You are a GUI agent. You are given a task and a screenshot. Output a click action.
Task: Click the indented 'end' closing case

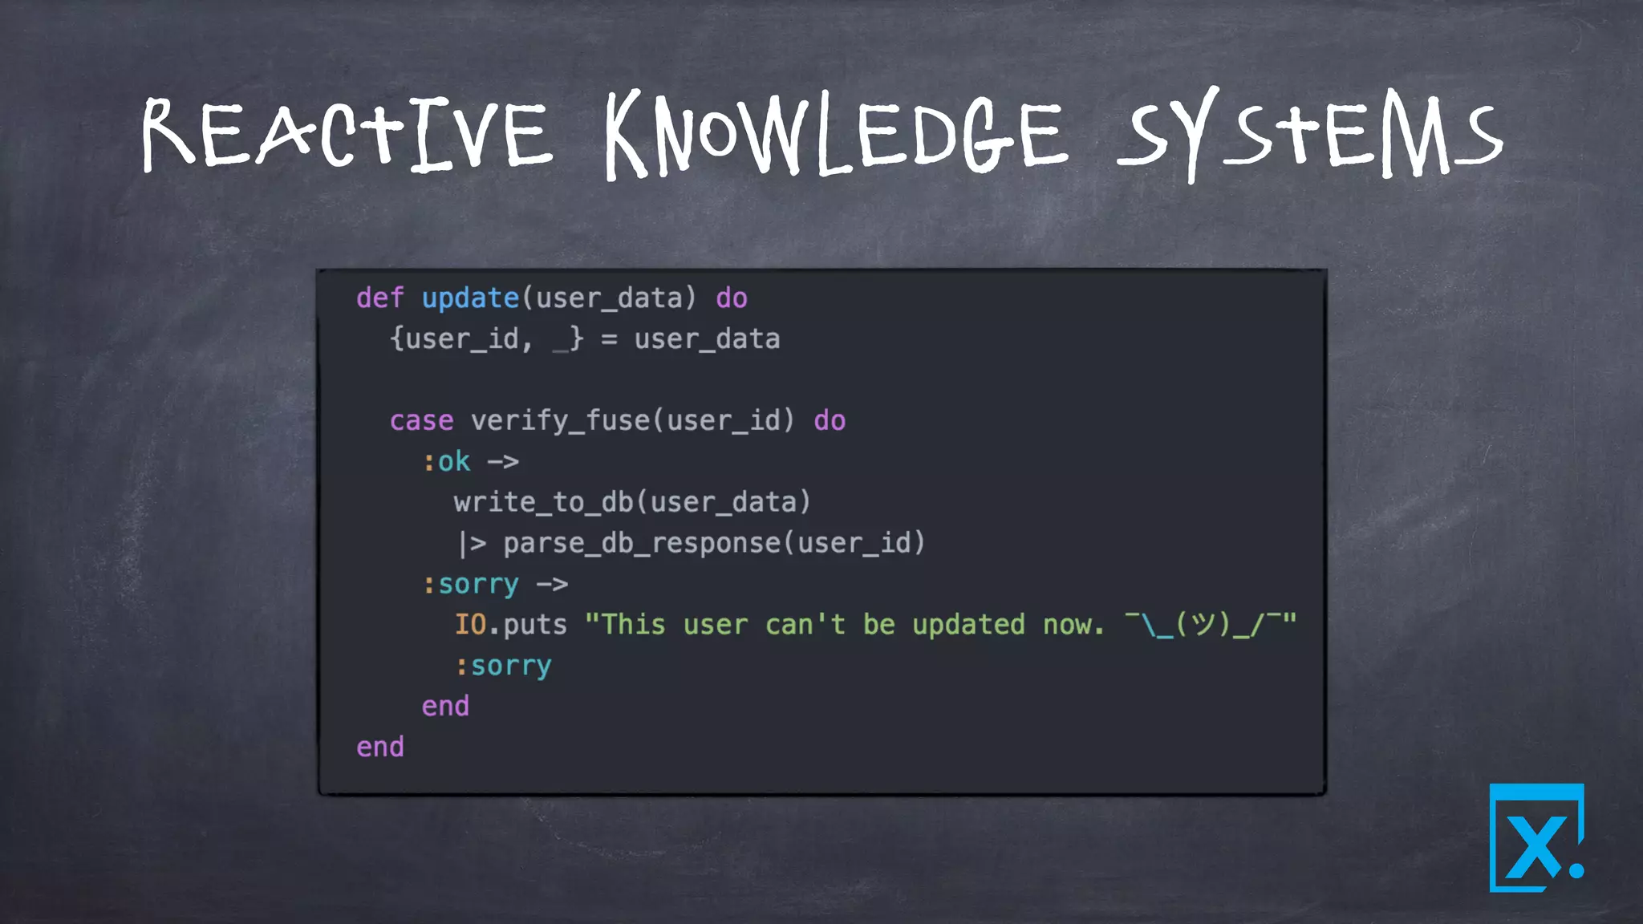[x=445, y=707]
